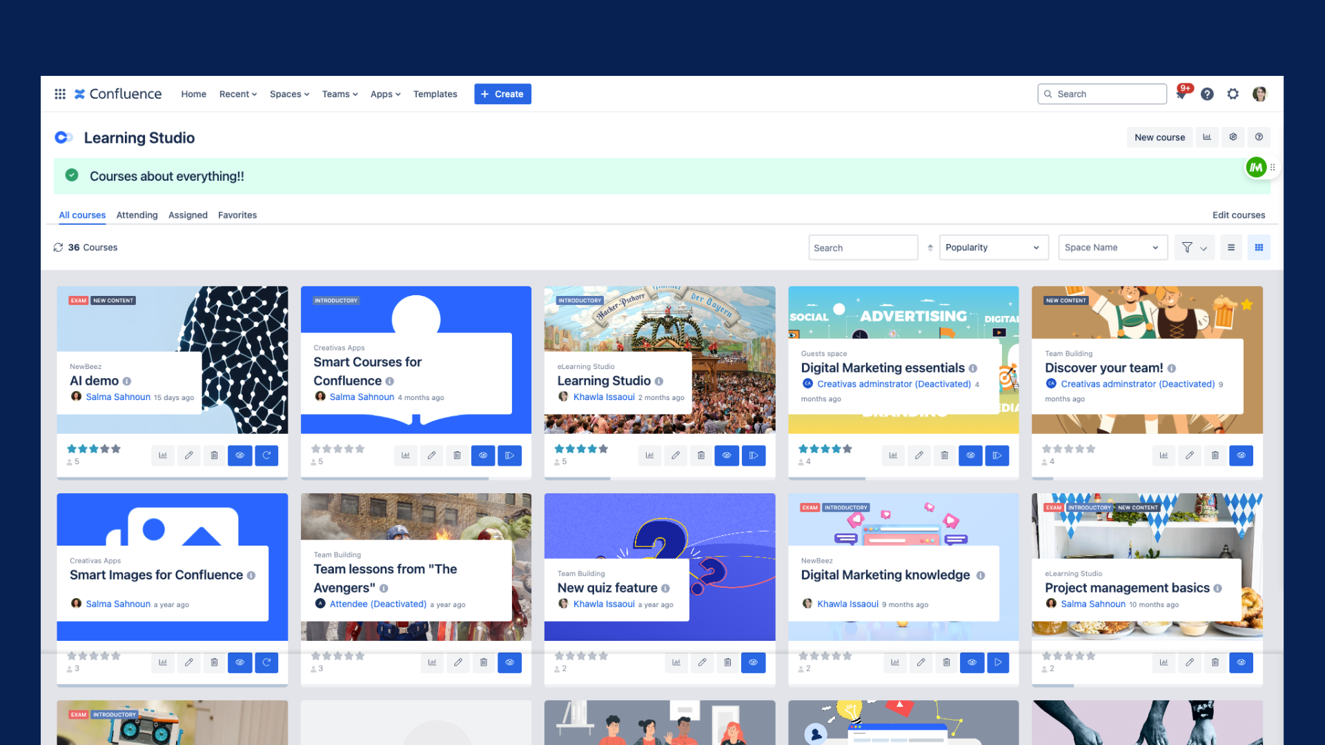1325x745 pixels.
Task: Open statistics for AI demo course
Action: (163, 455)
